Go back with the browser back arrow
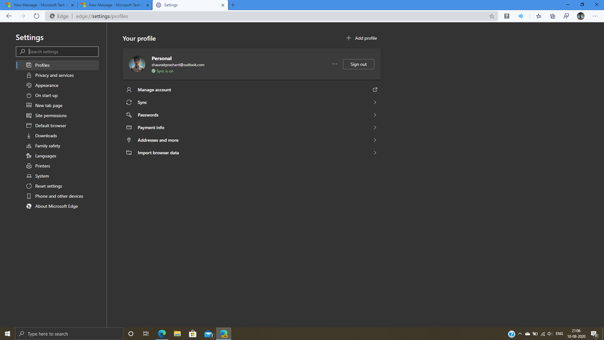604x340 pixels. click(x=9, y=16)
